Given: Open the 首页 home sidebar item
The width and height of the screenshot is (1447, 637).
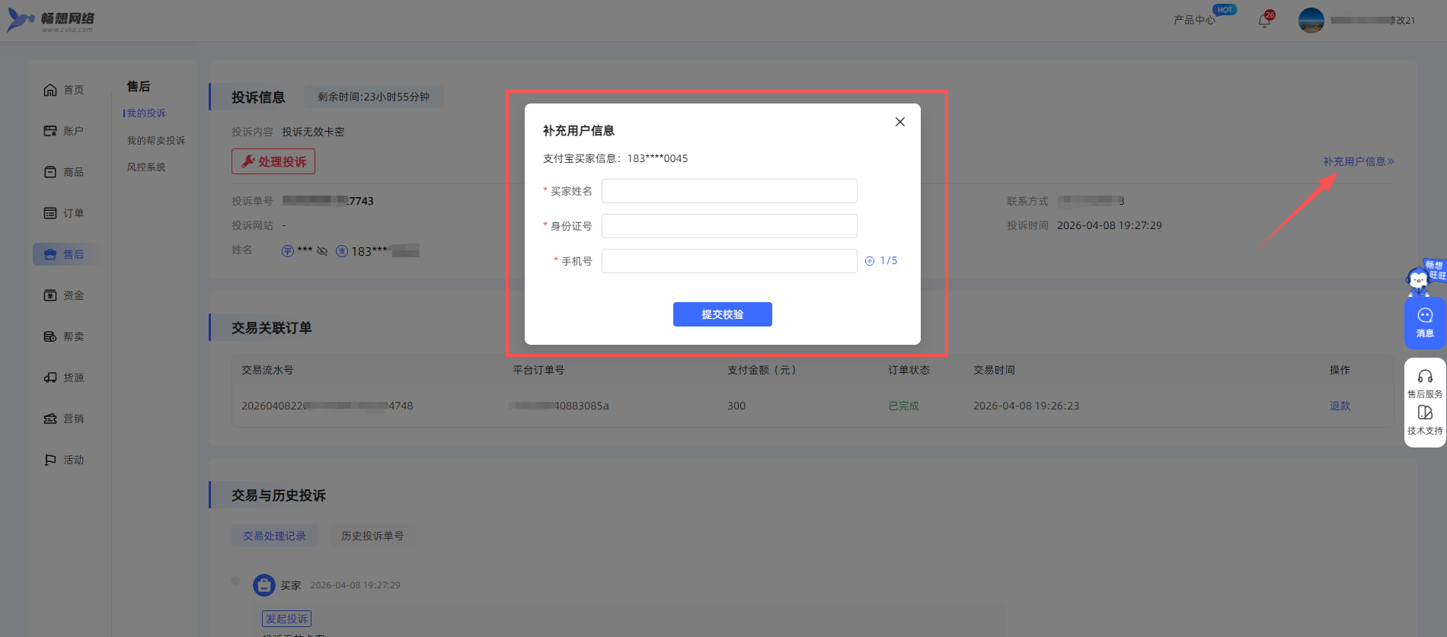Looking at the screenshot, I should [64, 90].
